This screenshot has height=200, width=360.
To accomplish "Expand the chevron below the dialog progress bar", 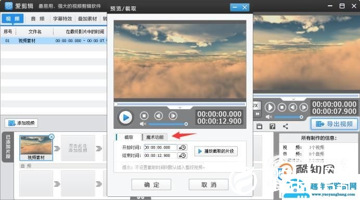I will 180,108.
